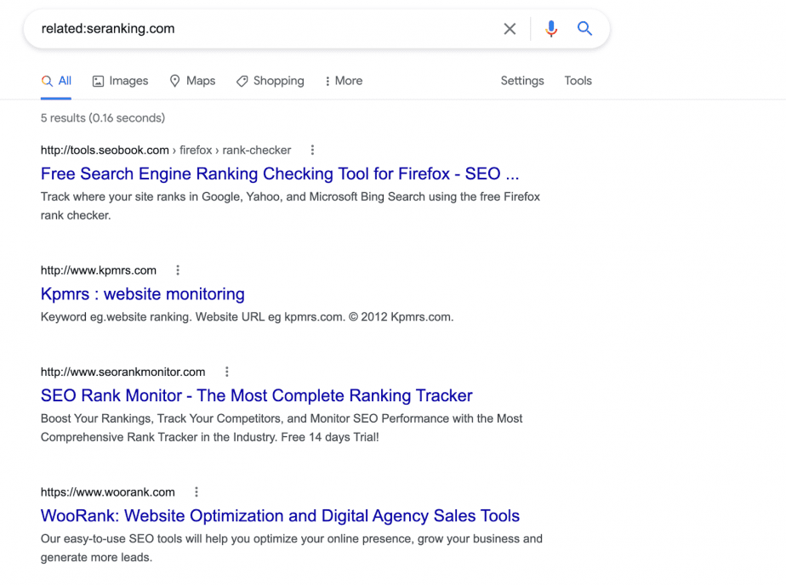Image resolution: width=786 pixels, height=585 pixels.
Task: Expand the More search categories menu
Action: tap(344, 81)
